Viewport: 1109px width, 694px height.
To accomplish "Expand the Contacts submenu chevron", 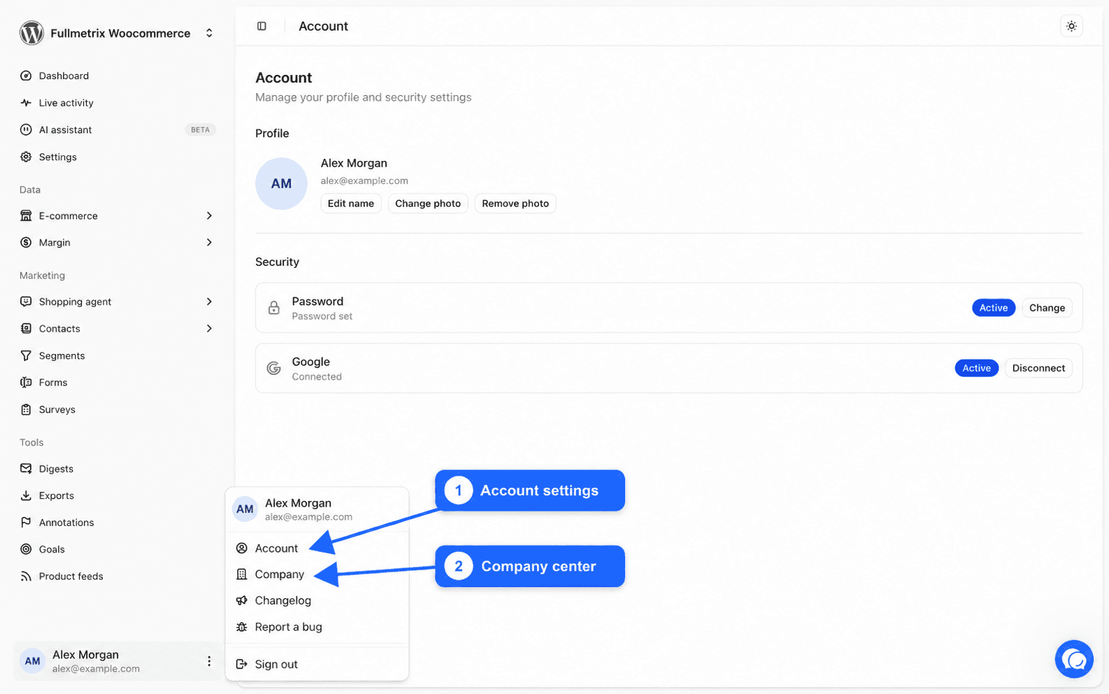I will 209,328.
